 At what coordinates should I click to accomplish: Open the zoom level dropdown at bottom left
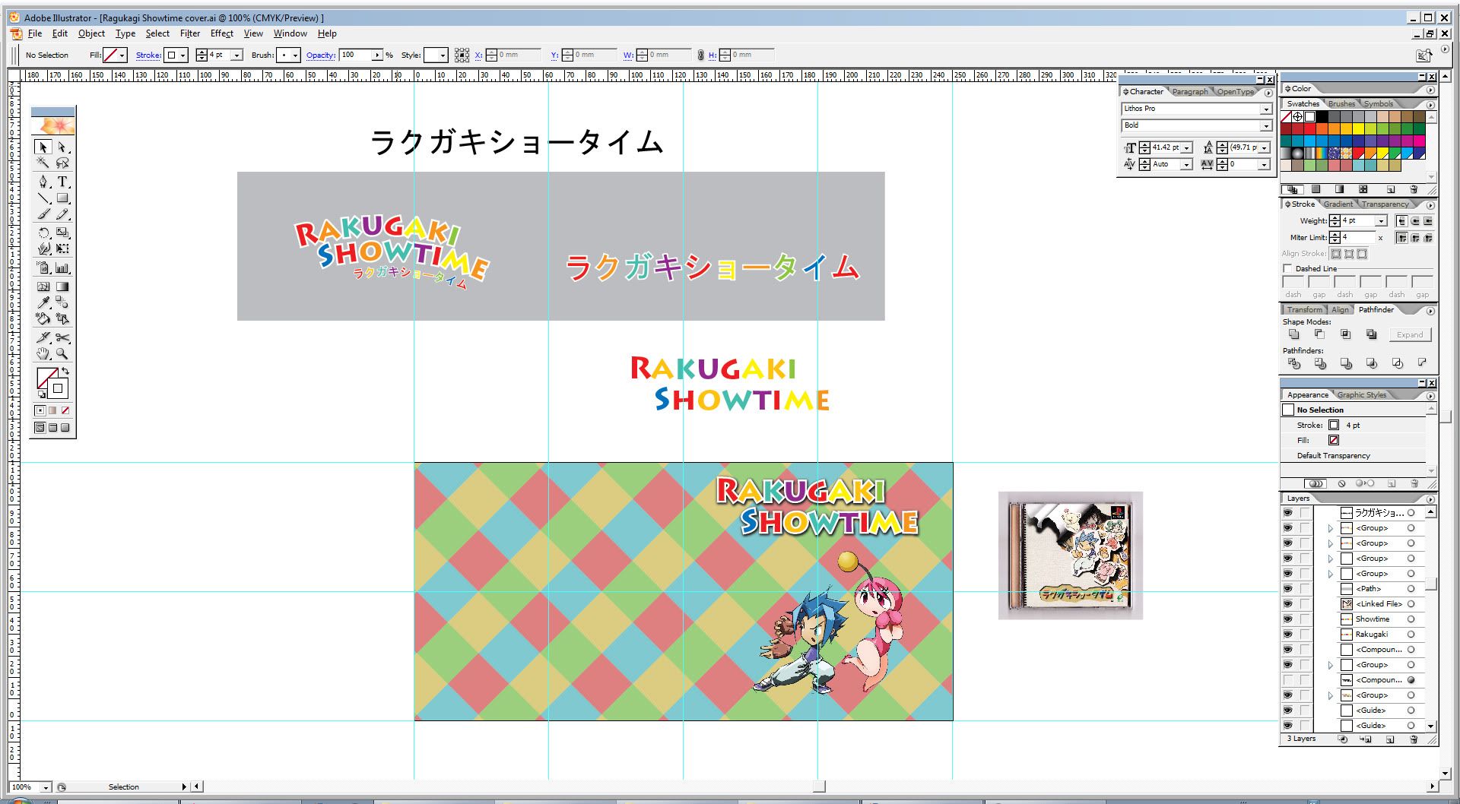point(46,787)
